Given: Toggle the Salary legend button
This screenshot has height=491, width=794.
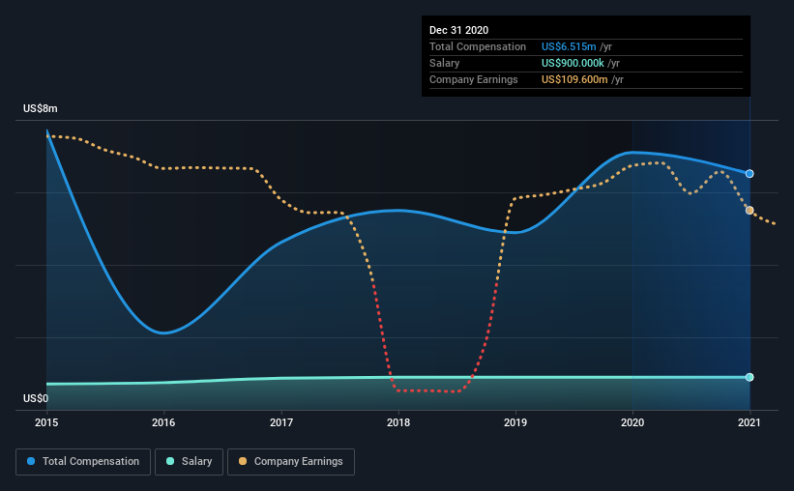Looking at the screenshot, I should 189,462.
